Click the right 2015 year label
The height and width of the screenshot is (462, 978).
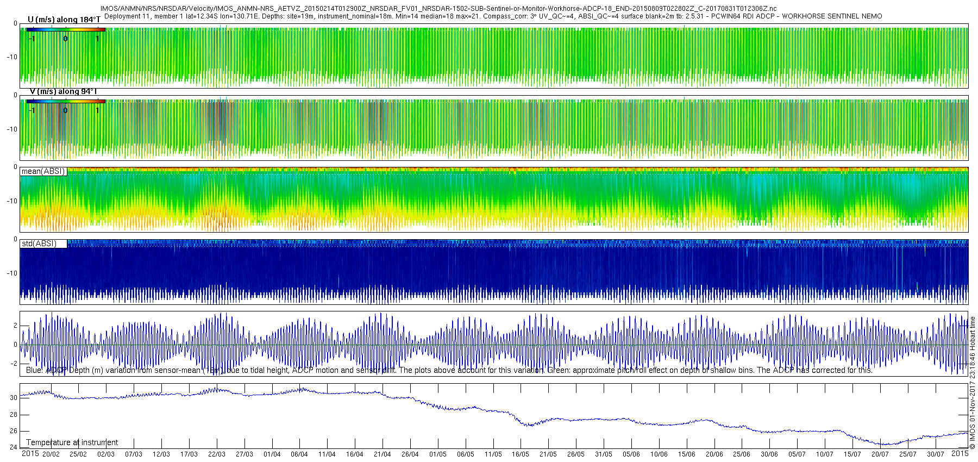960,453
